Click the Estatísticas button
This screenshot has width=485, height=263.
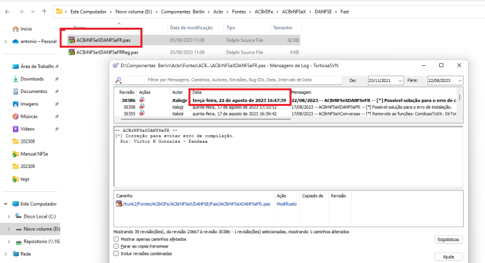[449, 240]
